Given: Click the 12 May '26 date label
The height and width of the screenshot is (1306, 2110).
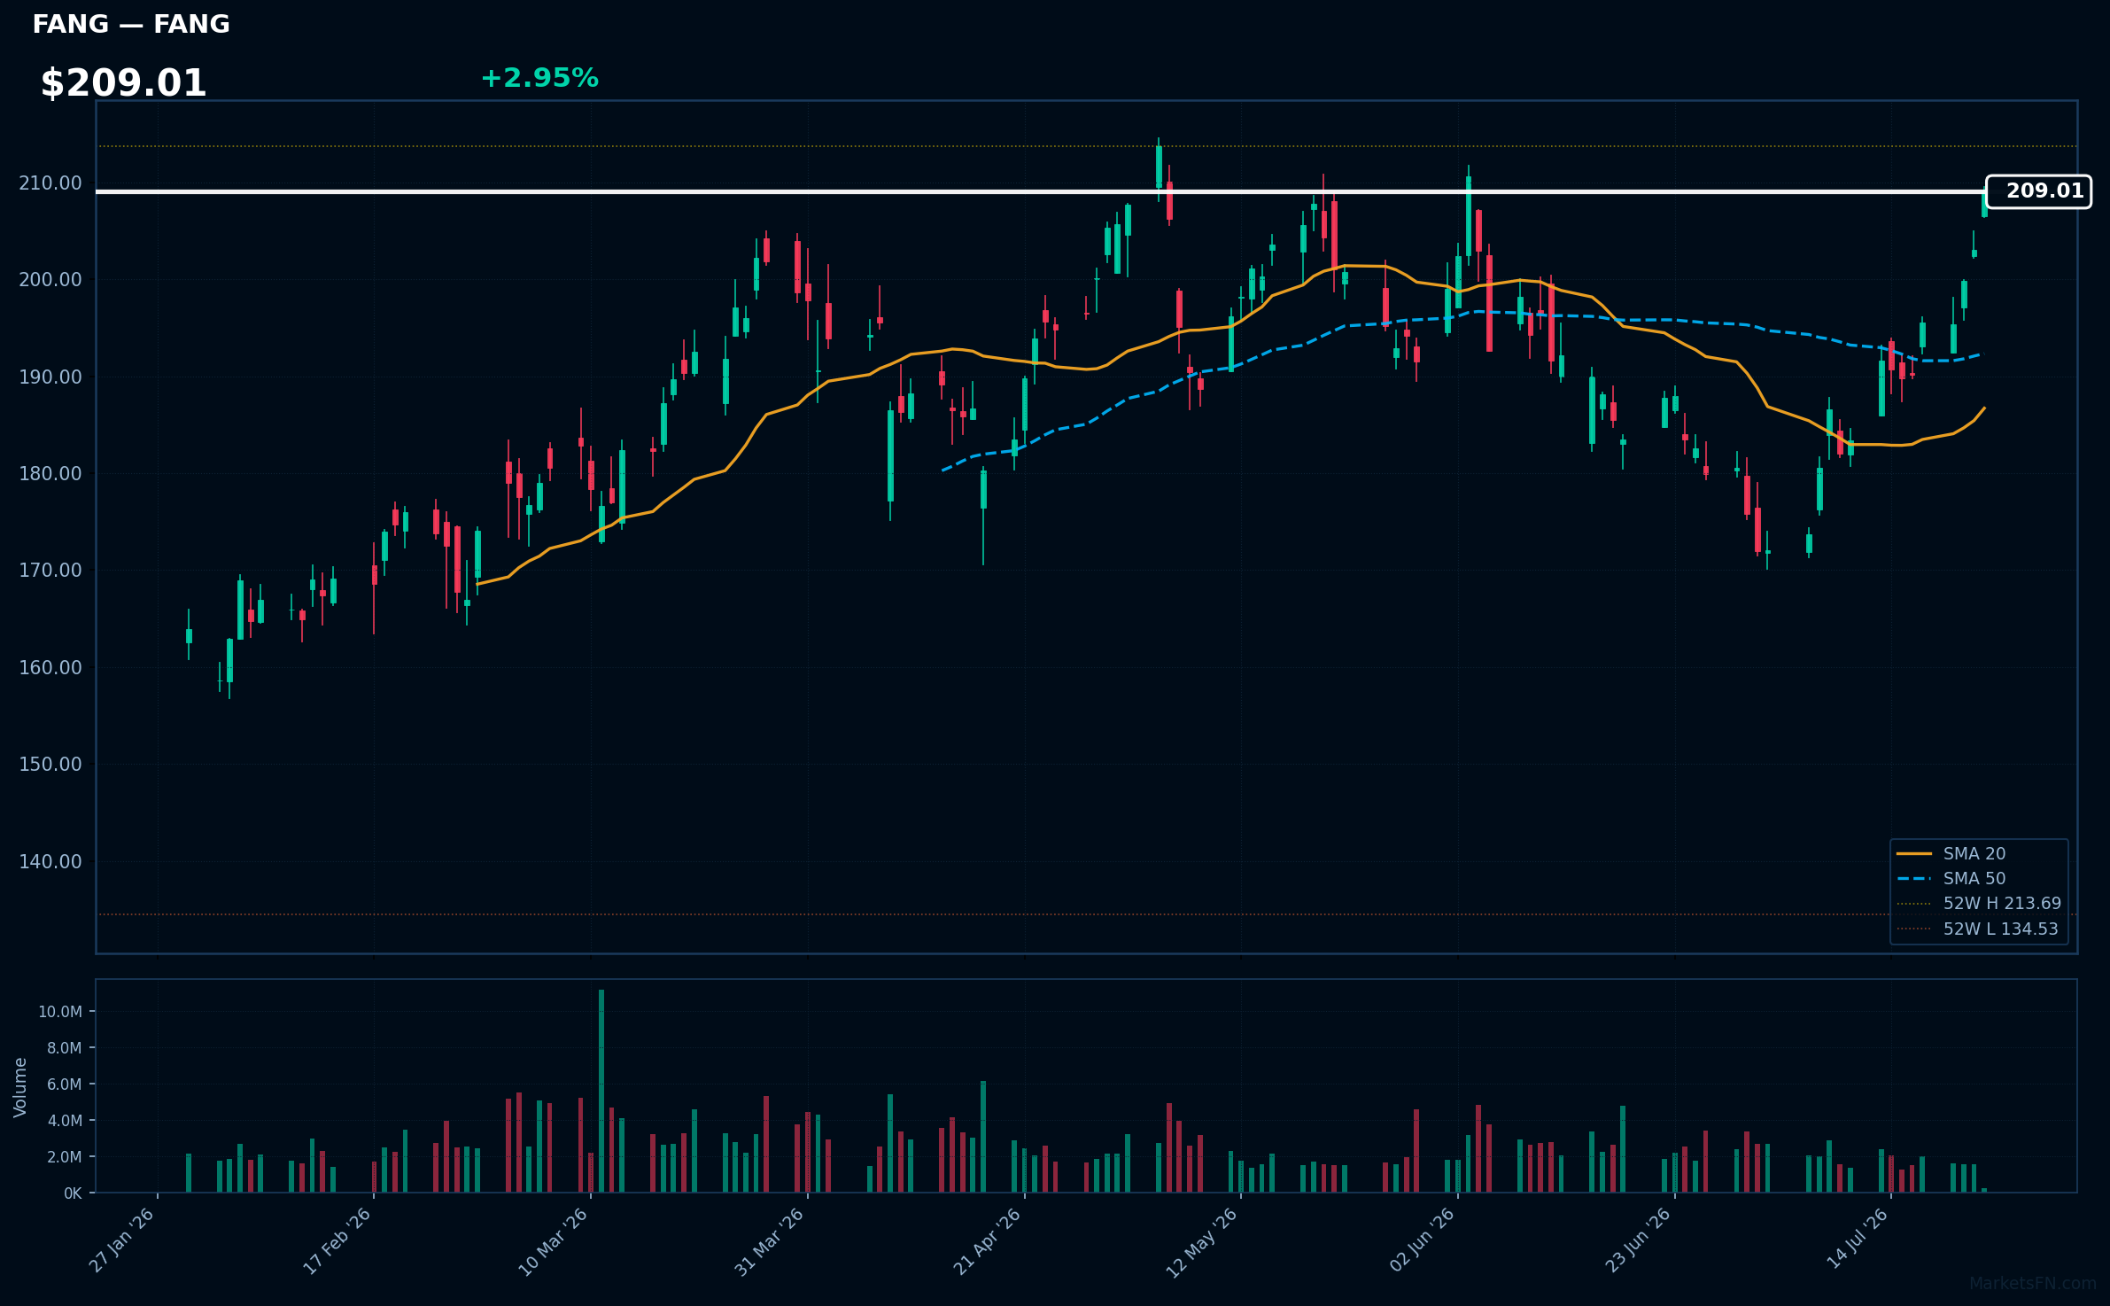Looking at the screenshot, I should (1202, 1242).
